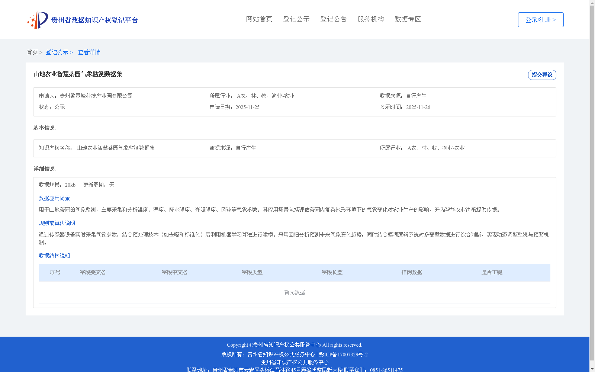
Task: Click the 字段中文名 column header
Action: click(x=175, y=272)
